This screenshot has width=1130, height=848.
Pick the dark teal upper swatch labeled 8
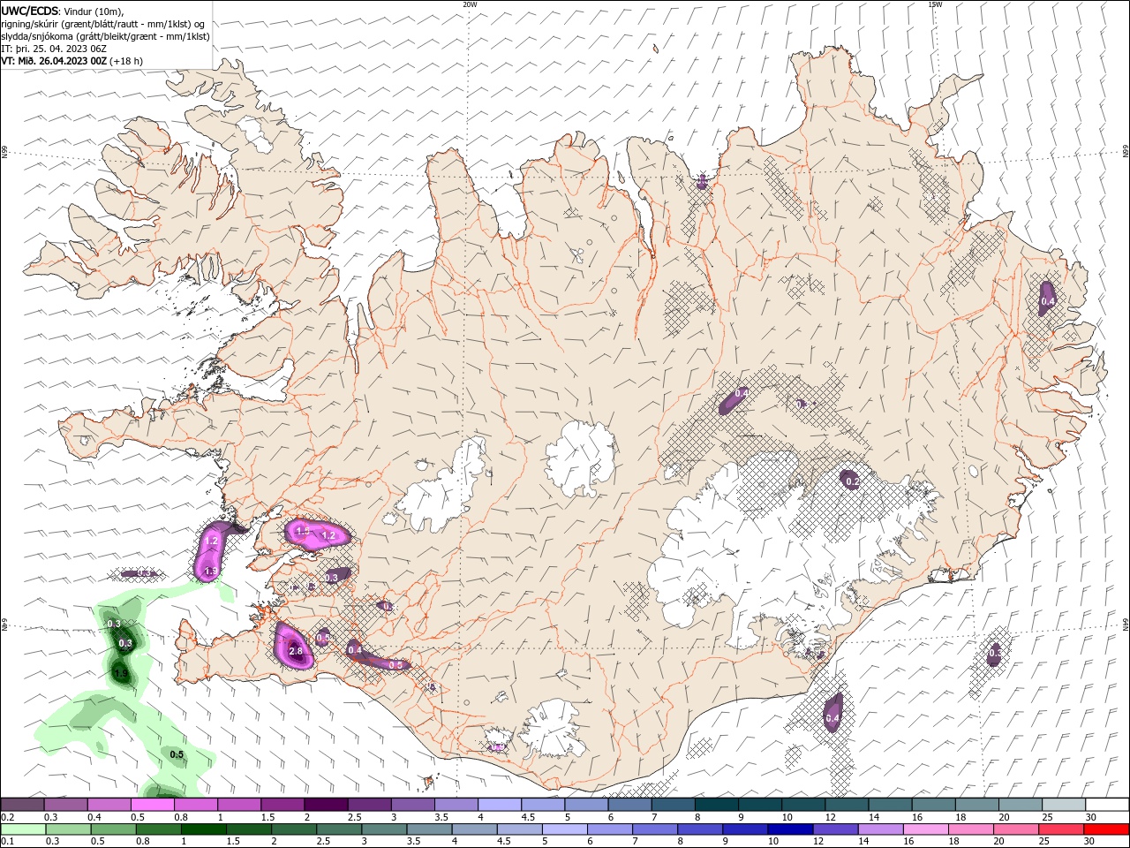point(717,804)
